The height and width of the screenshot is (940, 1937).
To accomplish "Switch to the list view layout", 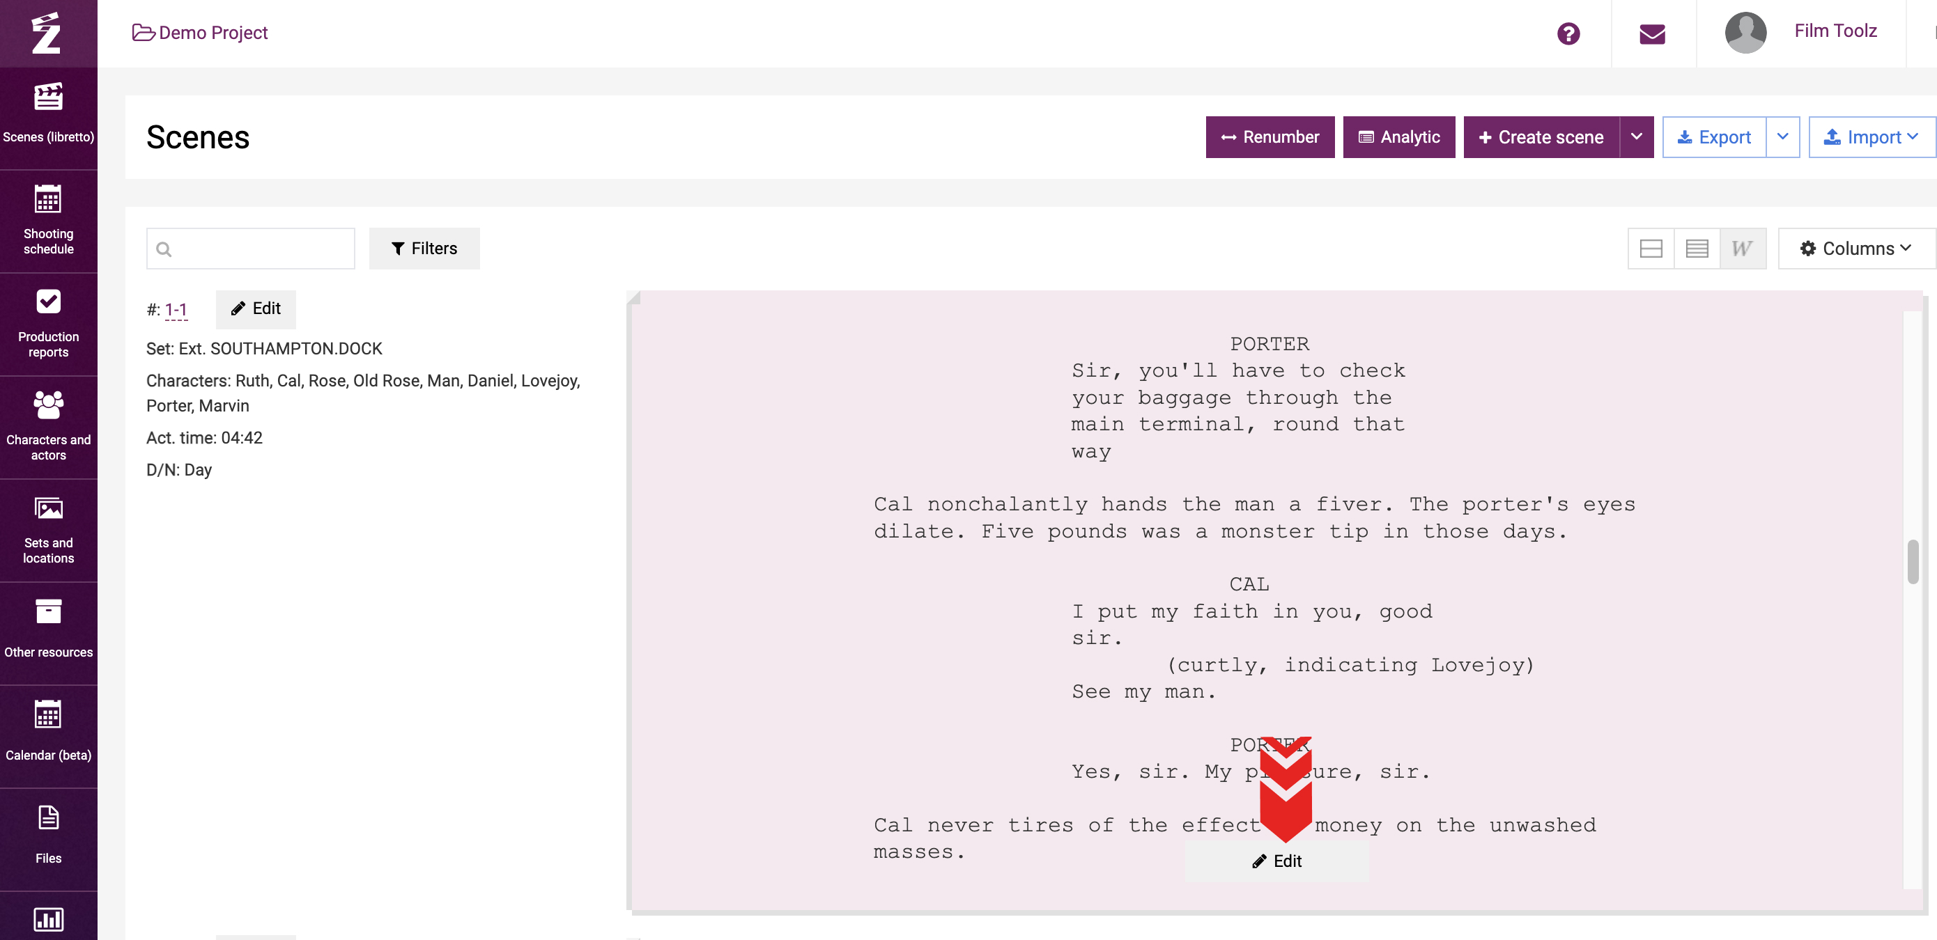I will pos(1697,249).
